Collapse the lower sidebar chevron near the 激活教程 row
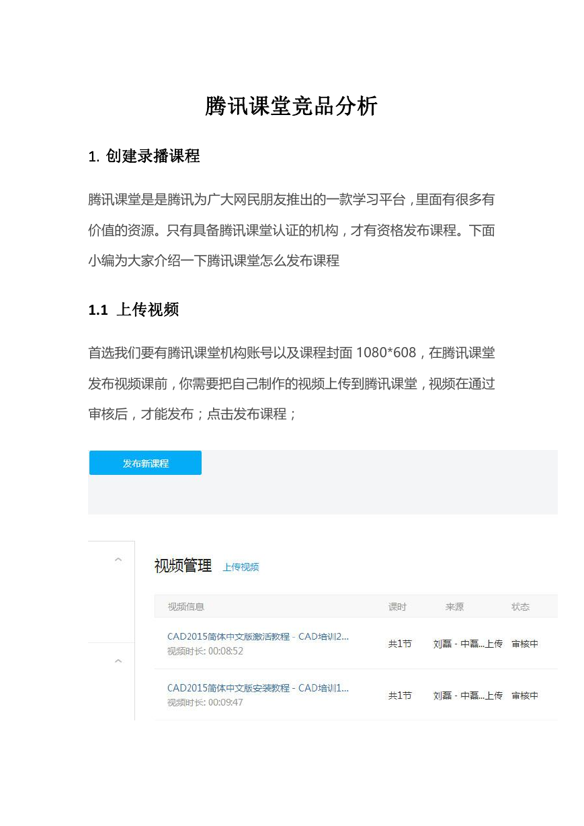Image resolution: width=584 pixels, height=826 pixels. [x=118, y=661]
